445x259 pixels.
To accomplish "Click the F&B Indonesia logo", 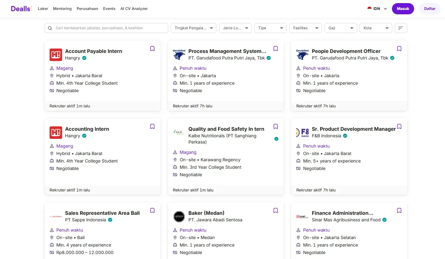I will [302, 132].
